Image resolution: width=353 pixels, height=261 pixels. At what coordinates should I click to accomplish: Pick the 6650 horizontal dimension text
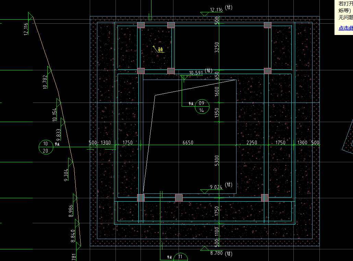188,142
